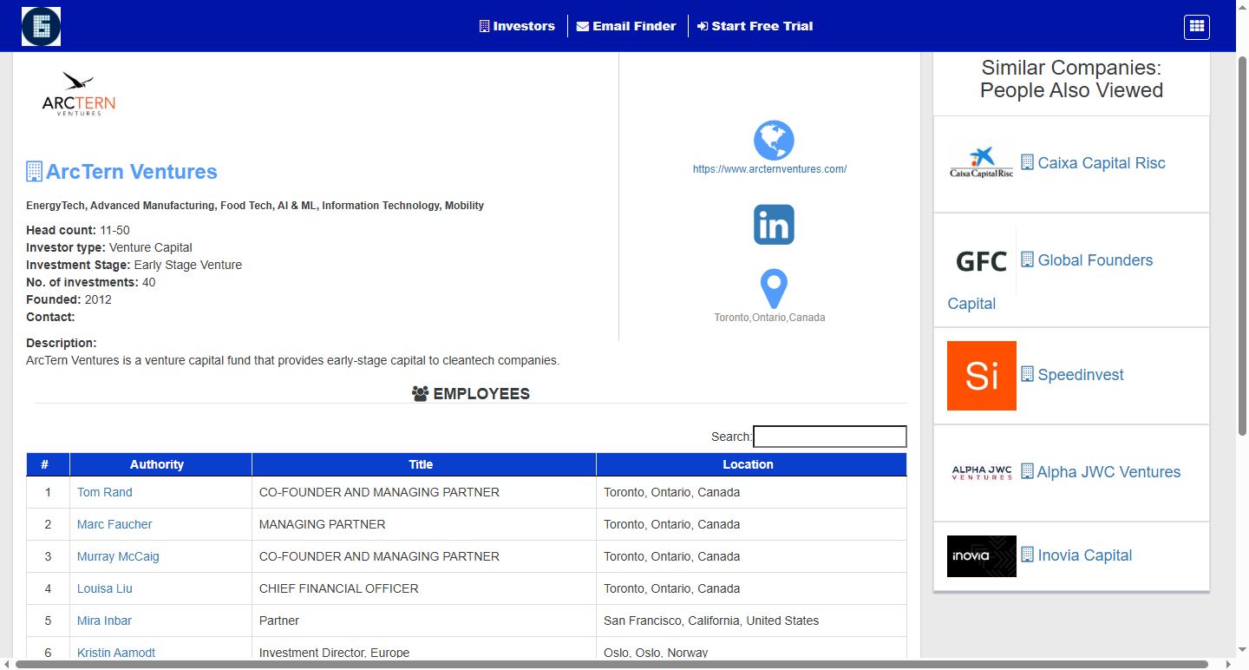Click the orange Speedinvest Si logo
Screen dimensions: 1249x670
[x=982, y=376]
